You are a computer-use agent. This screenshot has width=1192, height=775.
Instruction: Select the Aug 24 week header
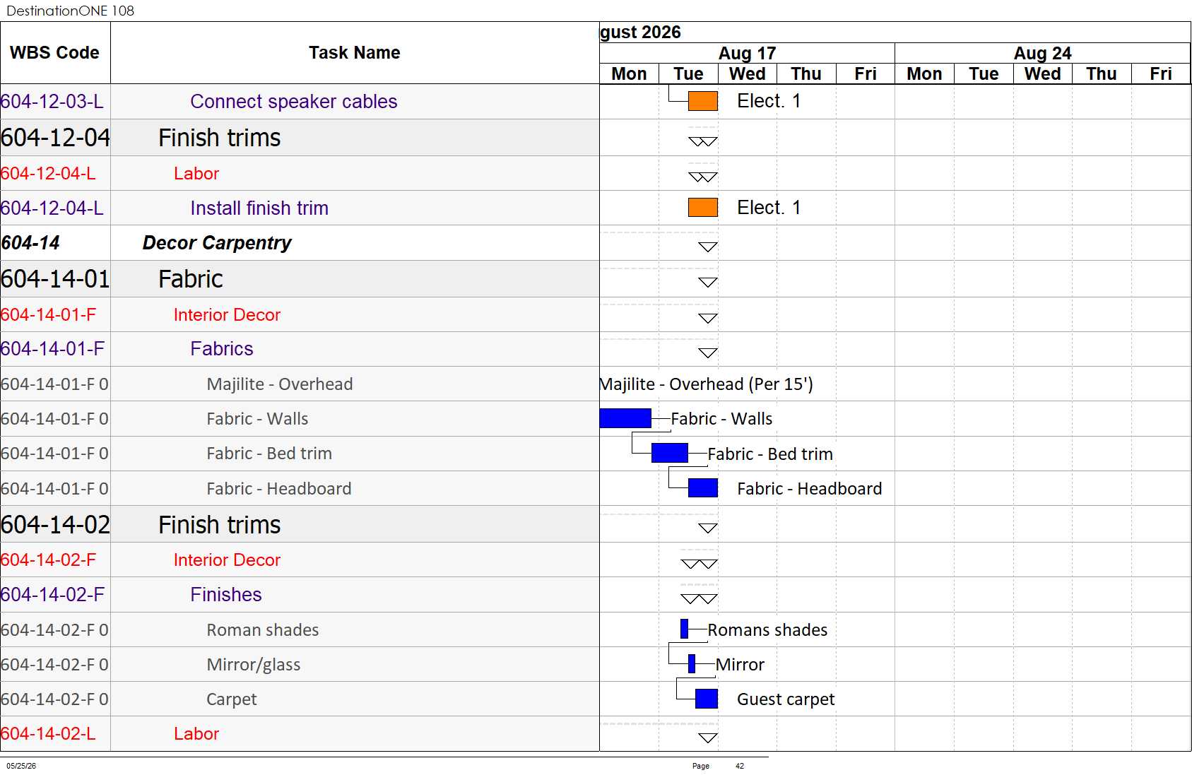[1043, 53]
